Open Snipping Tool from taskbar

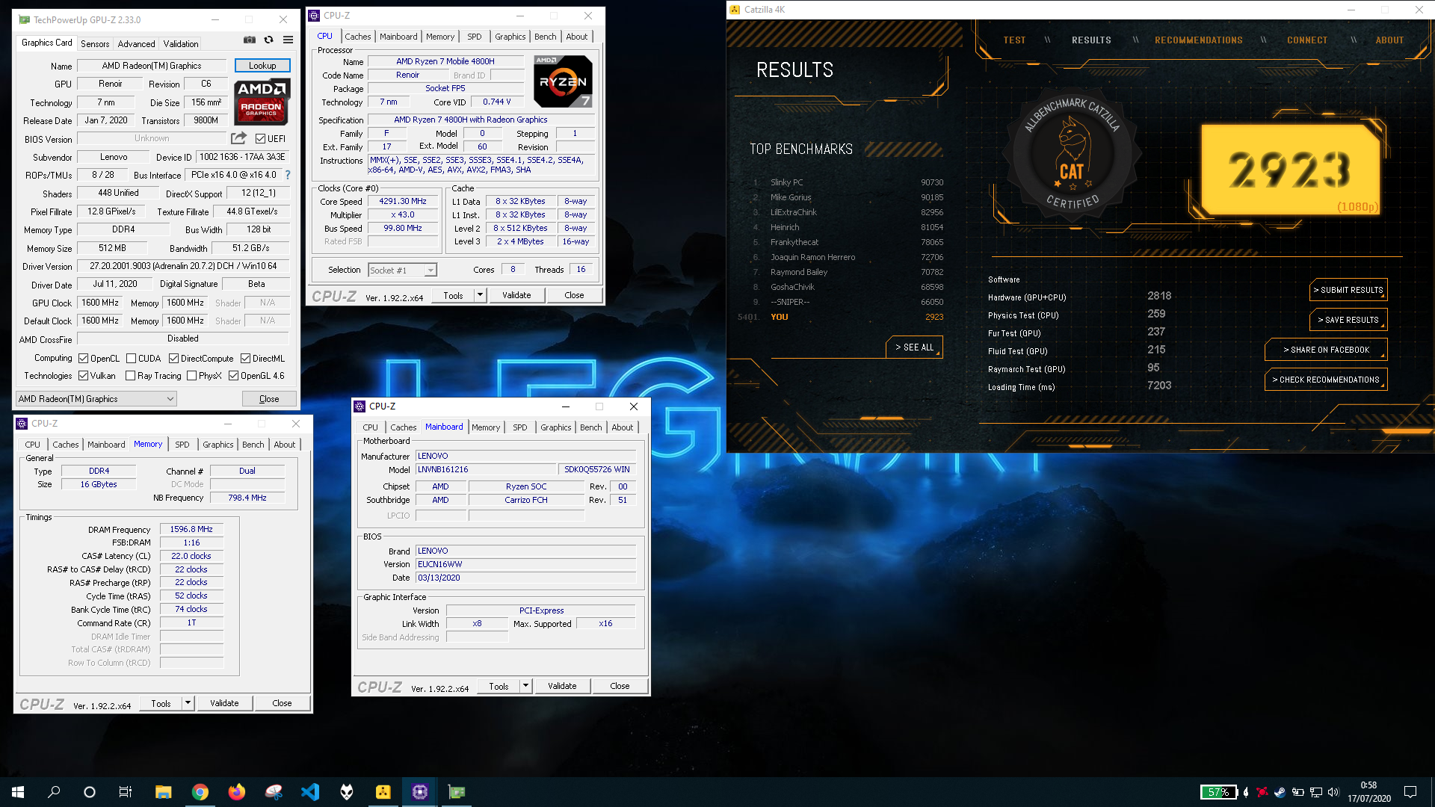[274, 792]
